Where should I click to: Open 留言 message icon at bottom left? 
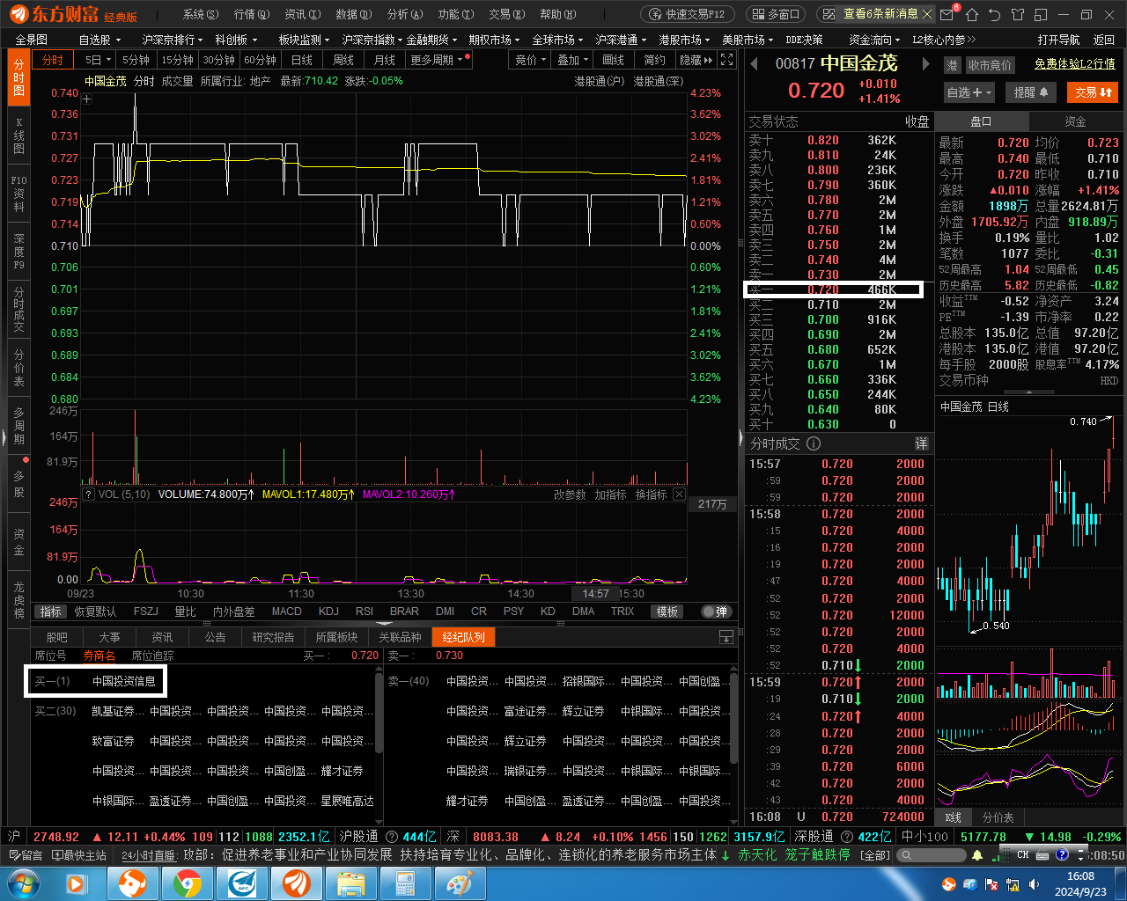[x=26, y=854]
